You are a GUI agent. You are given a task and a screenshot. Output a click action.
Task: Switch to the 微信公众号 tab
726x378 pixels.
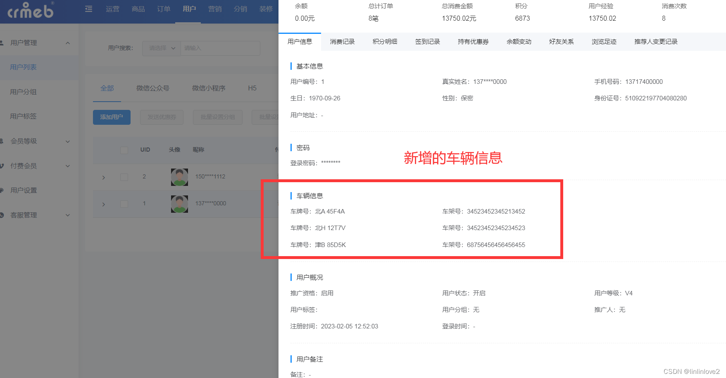(153, 88)
